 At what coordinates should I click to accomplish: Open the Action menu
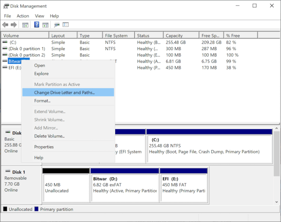[x=23, y=16]
